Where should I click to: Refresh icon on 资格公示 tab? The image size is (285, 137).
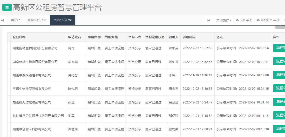tap(67, 20)
